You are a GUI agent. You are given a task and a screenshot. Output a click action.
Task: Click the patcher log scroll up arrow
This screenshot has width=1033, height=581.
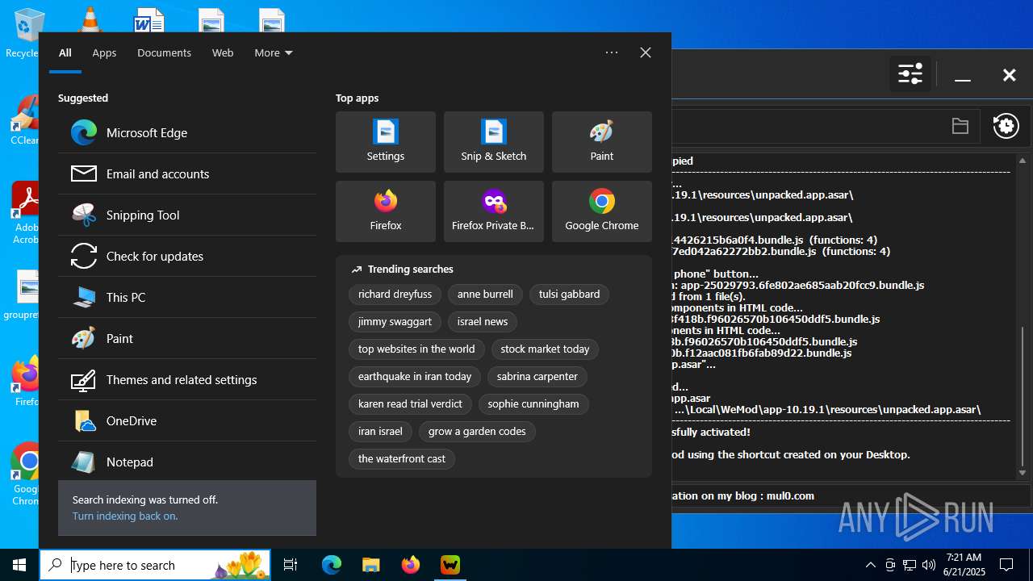coord(1023,161)
